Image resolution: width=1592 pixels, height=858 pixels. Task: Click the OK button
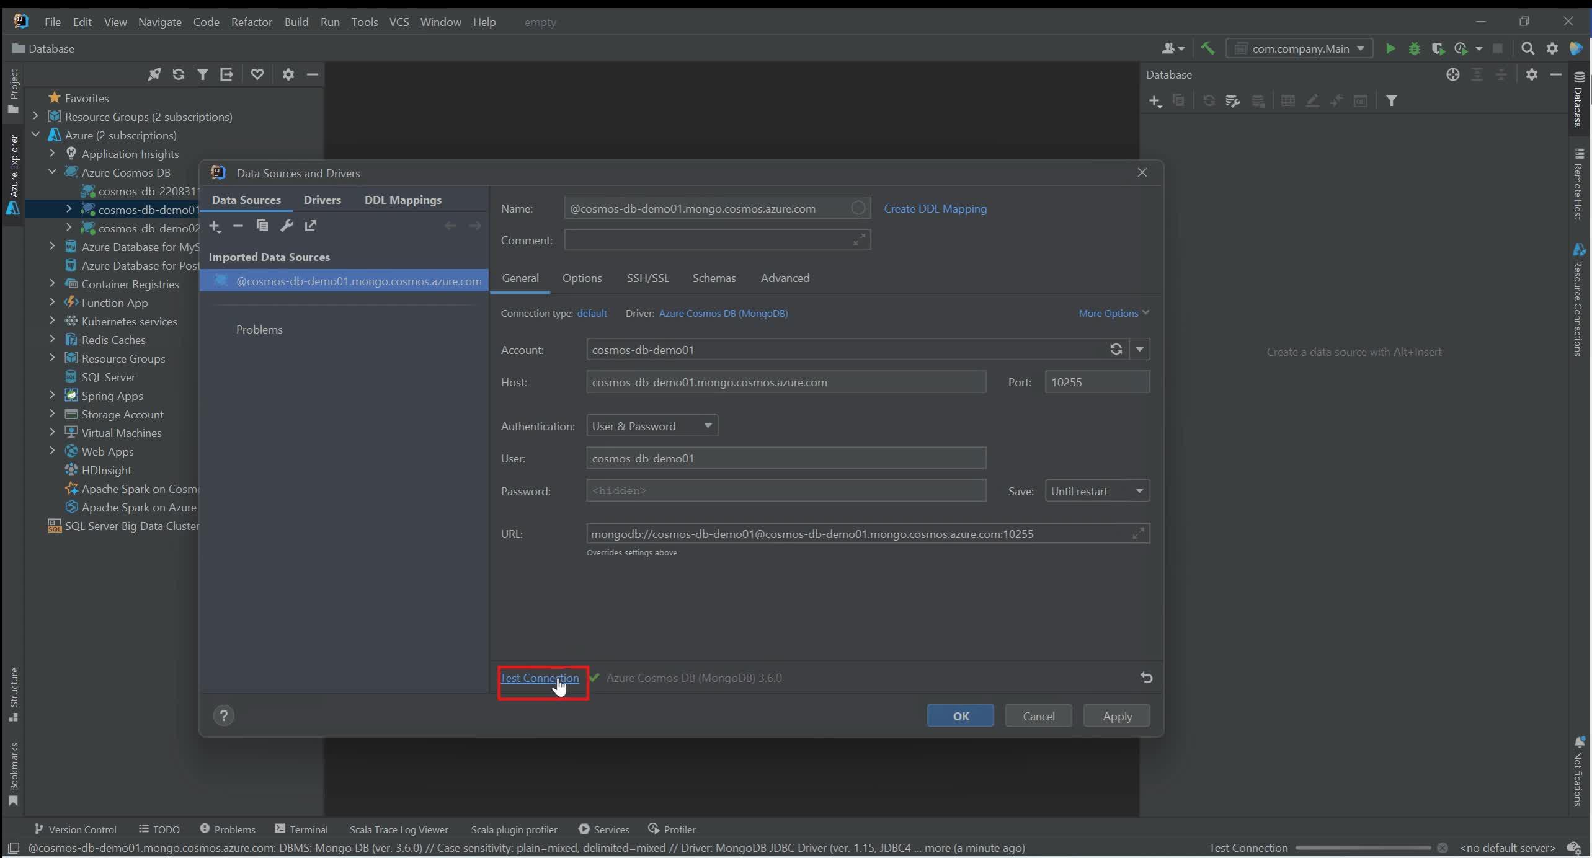pyautogui.click(x=960, y=716)
